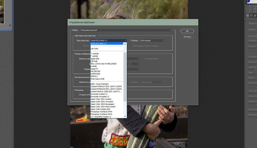Adjust the 'Оттенок' slider in Camera Raw panel
Image resolution: width=257 pixels, height=148 pixels.
[253, 48]
